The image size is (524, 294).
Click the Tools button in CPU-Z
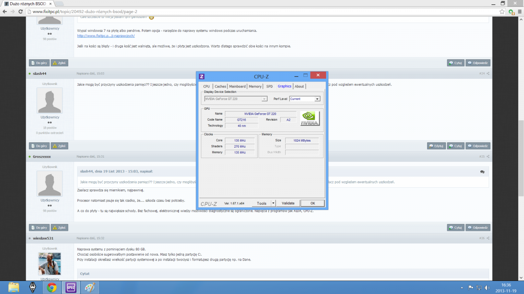[262, 203]
